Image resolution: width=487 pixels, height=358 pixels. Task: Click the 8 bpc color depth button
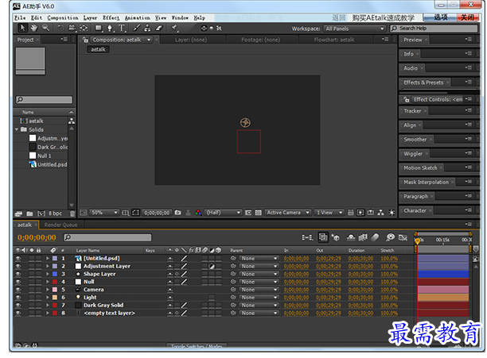point(55,214)
